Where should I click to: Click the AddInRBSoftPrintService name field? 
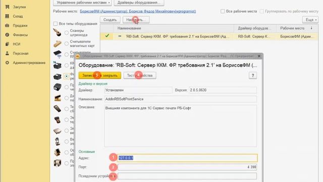tap(181, 99)
